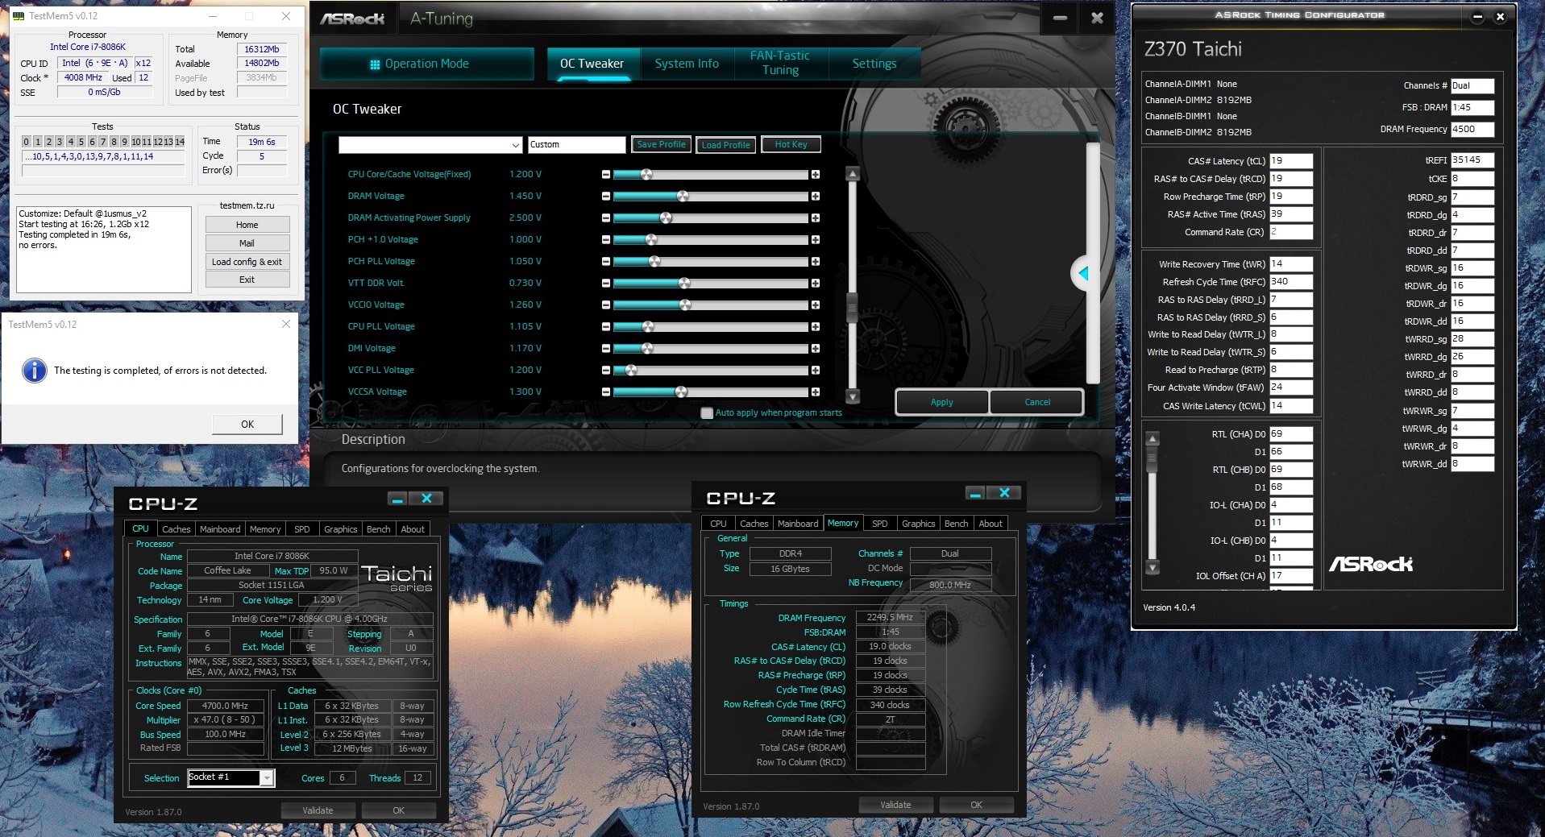Click the Home button in TestMem5
The width and height of the screenshot is (1545, 837).
pos(247,225)
